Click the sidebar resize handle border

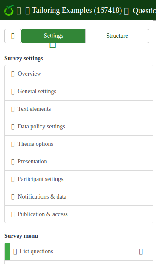(x=153, y=142)
